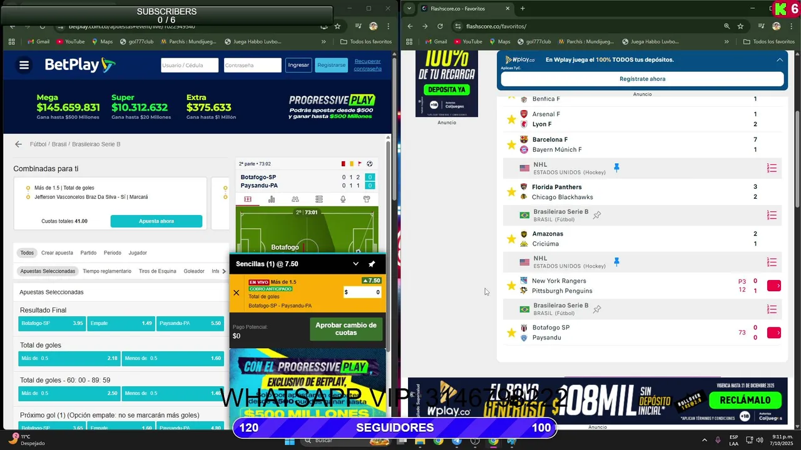Pin Brasileirao Serie B league above Amazonas
Viewport: 801px width, 450px height.
pyautogui.click(x=597, y=215)
